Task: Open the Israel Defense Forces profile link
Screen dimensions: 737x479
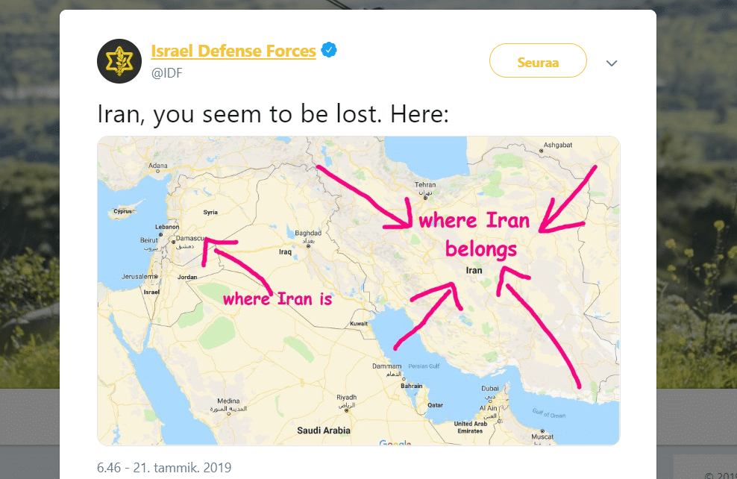Action: point(233,51)
